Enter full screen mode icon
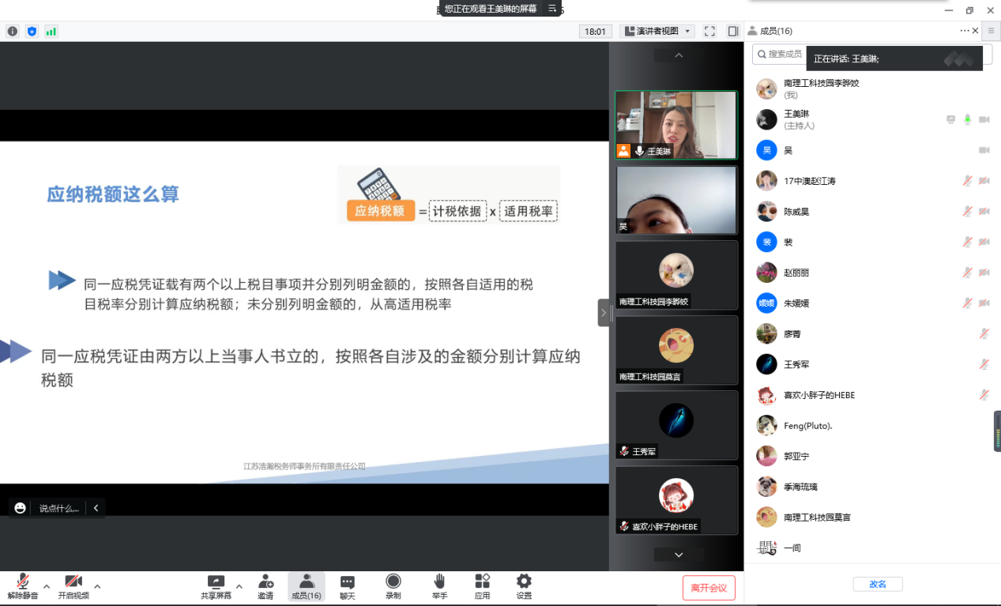1001x606 pixels. click(709, 32)
